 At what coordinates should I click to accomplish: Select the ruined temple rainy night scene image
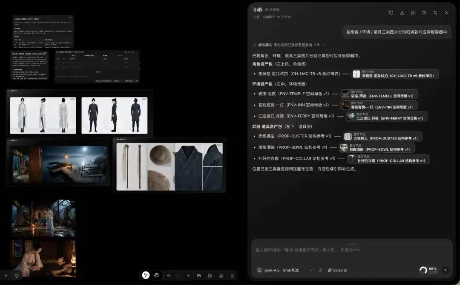(x=43, y=218)
